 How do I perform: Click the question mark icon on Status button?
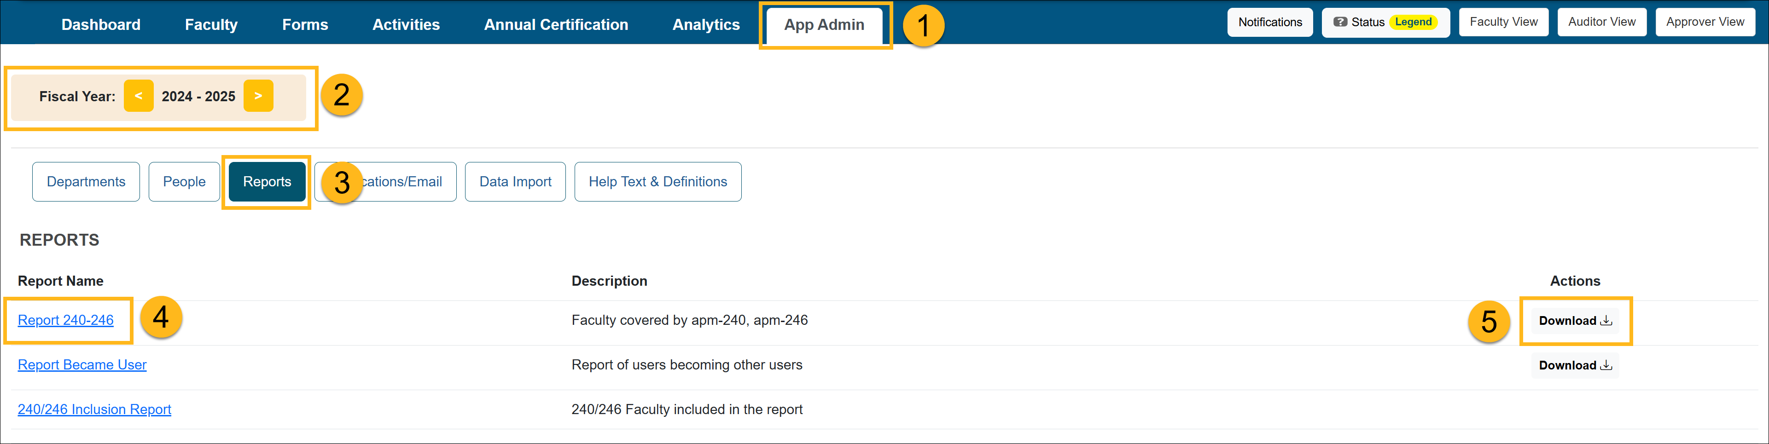tap(1340, 21)
